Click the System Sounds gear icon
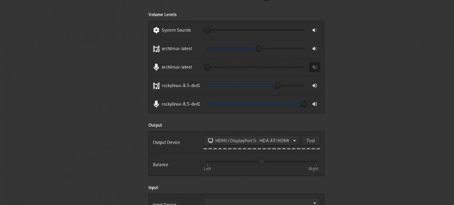Viewport: 454px width, 205px height. (156, 31)
